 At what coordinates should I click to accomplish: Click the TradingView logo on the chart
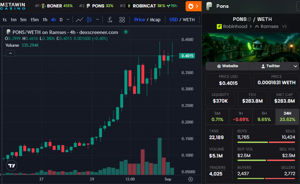click(x=11, y=166)
